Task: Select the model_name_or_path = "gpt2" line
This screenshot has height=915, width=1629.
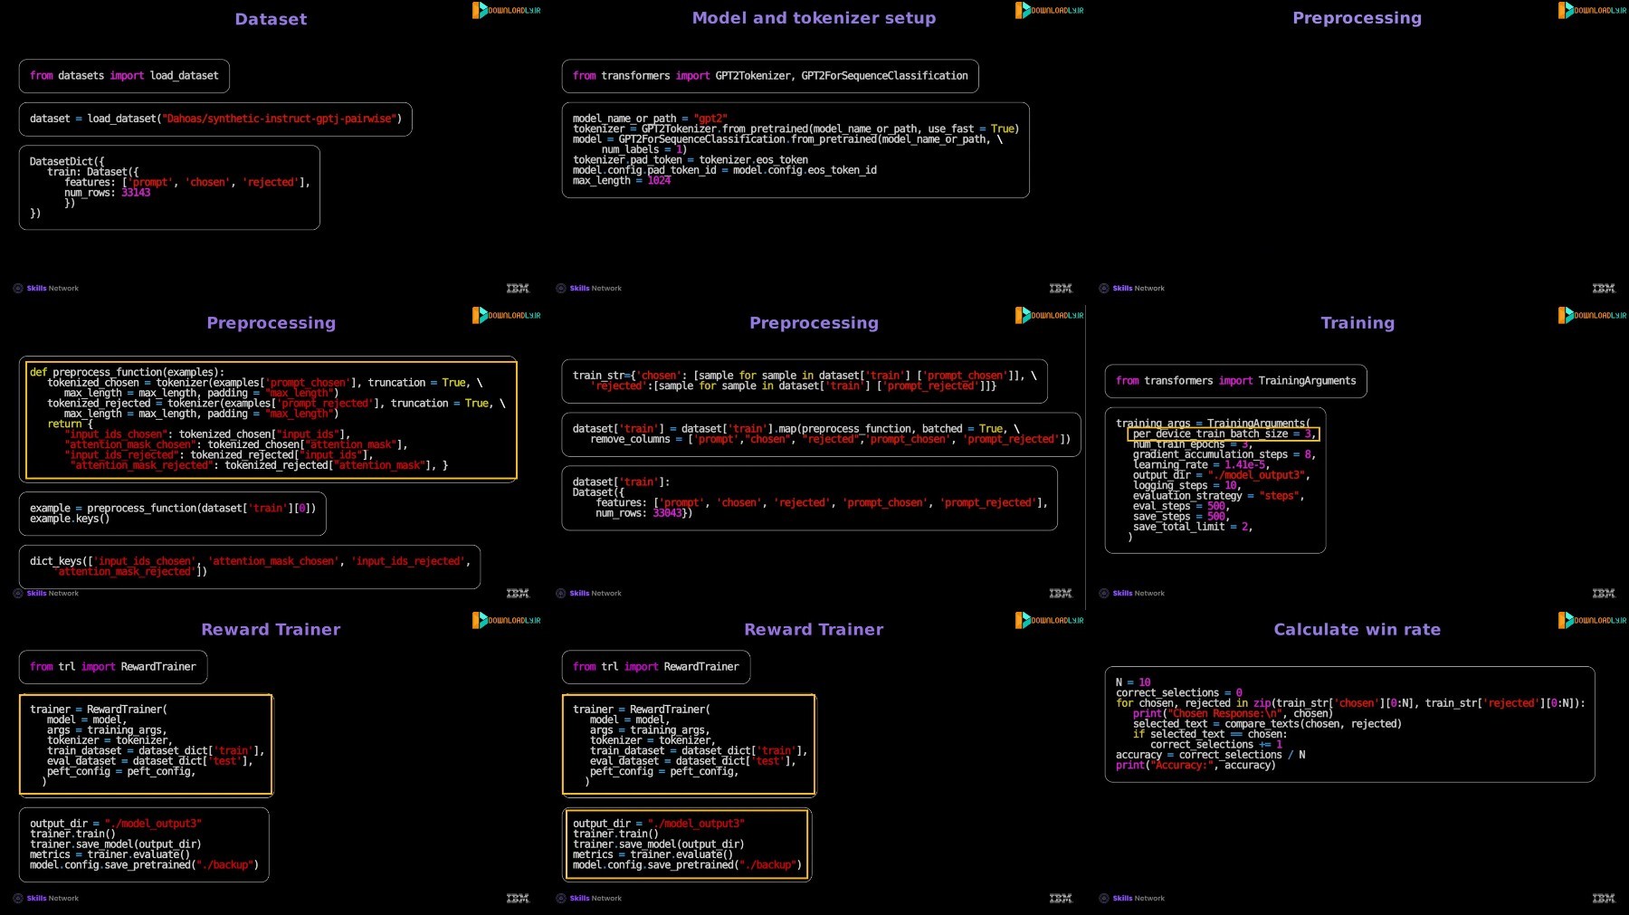Action: (650, 119)
